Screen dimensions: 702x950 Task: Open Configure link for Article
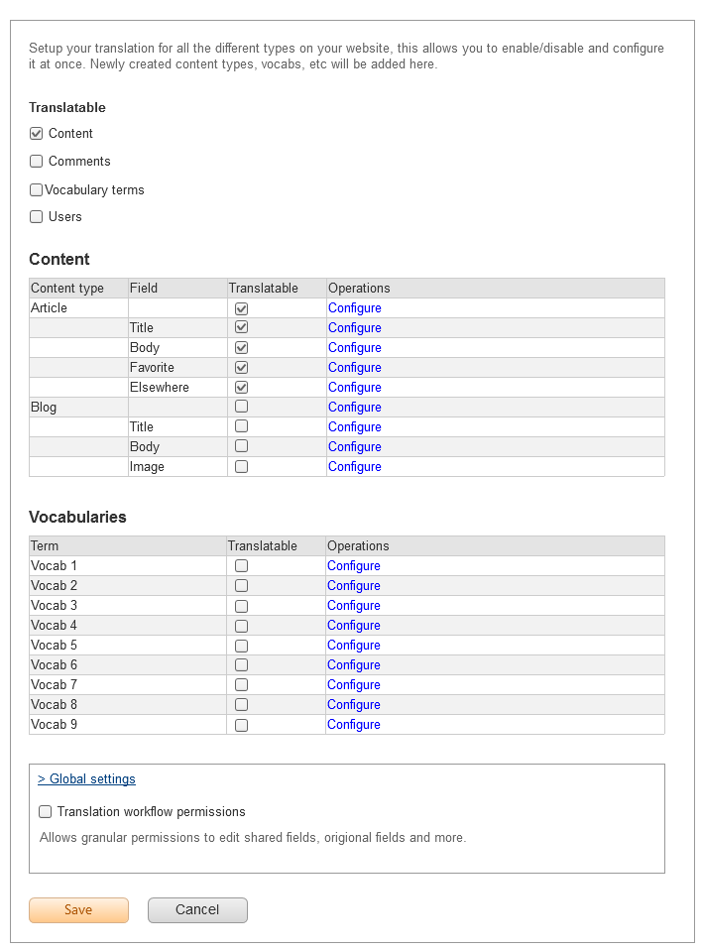(x=354, y=308)
